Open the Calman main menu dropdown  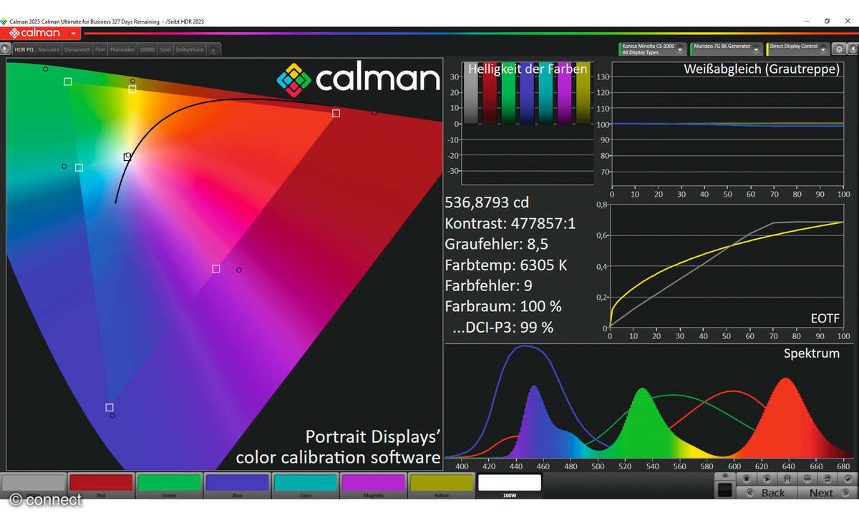(x=74, y=34)
